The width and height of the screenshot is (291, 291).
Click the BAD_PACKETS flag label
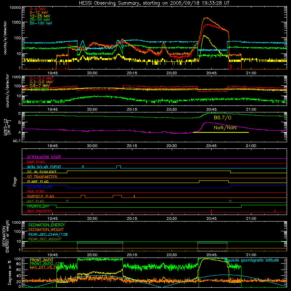pyautogui.click(x=40, y=211)
